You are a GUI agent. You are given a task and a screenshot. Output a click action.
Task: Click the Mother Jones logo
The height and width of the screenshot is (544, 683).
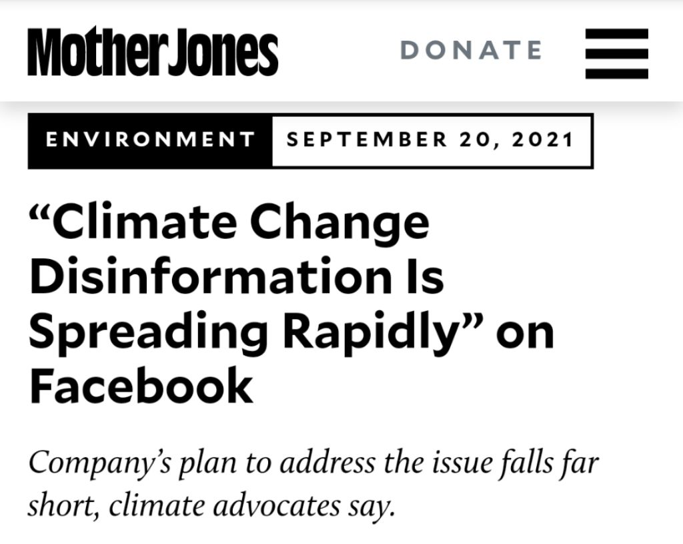[153, 53]
